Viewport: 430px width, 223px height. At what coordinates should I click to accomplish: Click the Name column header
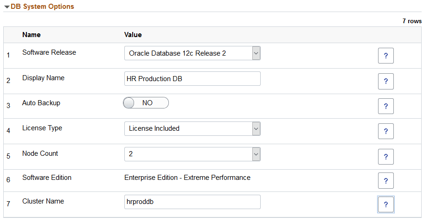tap(32, 35)
